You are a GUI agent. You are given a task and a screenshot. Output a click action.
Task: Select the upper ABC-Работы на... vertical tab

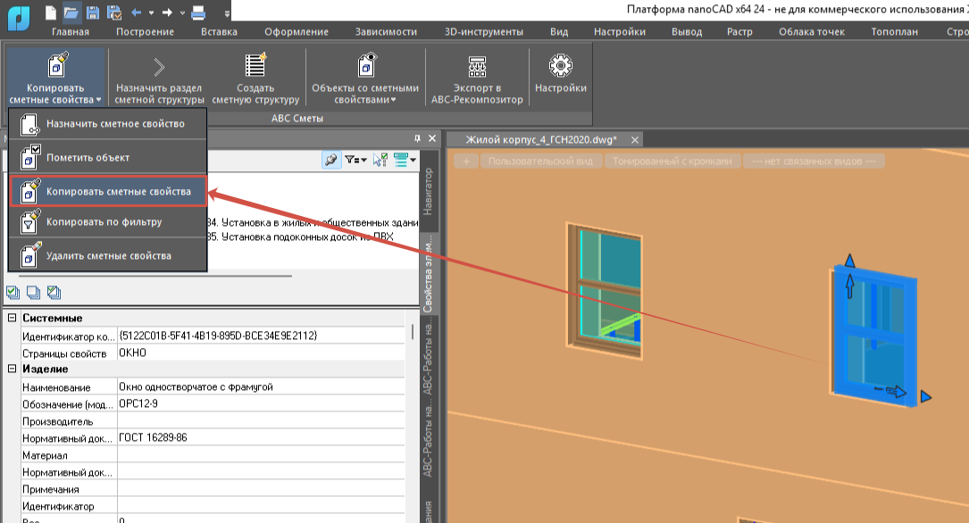click(x=428, y=356)
